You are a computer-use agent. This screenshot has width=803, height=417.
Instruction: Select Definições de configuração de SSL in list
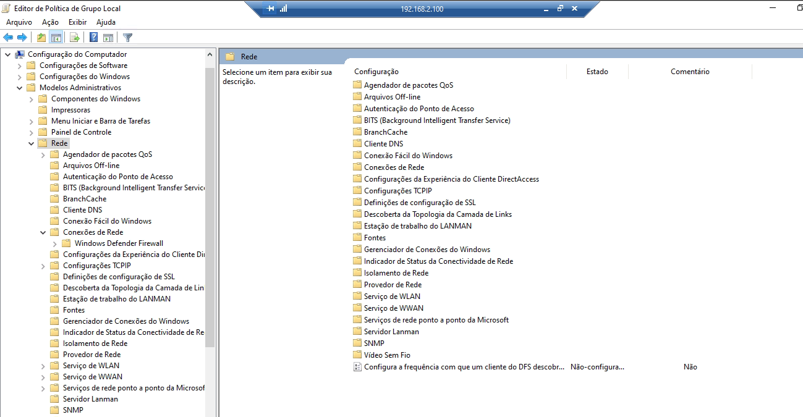click(x=414, y=203)
